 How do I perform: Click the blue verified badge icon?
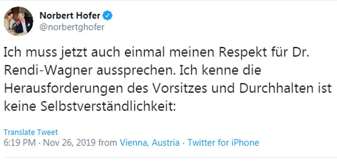pyautogui.click(x=107, y=16)
